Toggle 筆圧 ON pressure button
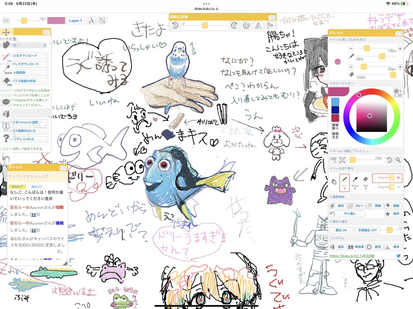The image size is (413, 309). coord(341,230)
